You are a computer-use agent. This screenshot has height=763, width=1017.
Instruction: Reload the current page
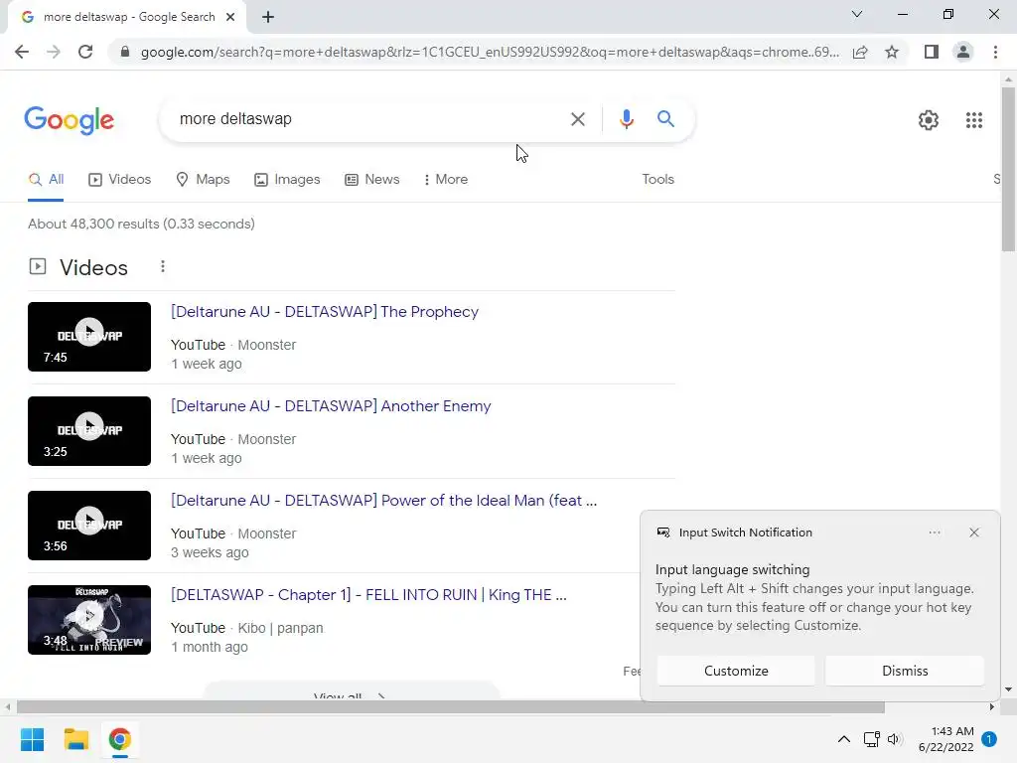(x=85, y=52)
